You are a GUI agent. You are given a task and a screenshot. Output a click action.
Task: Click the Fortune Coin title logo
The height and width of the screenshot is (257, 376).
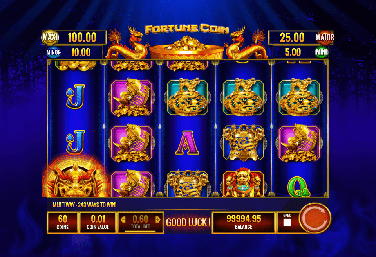(187, 29)
